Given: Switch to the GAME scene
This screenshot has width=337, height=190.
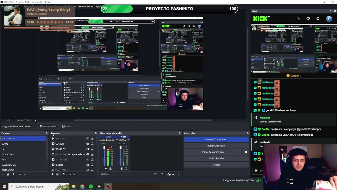Looking at the screenshot, I should click(23, 144).
